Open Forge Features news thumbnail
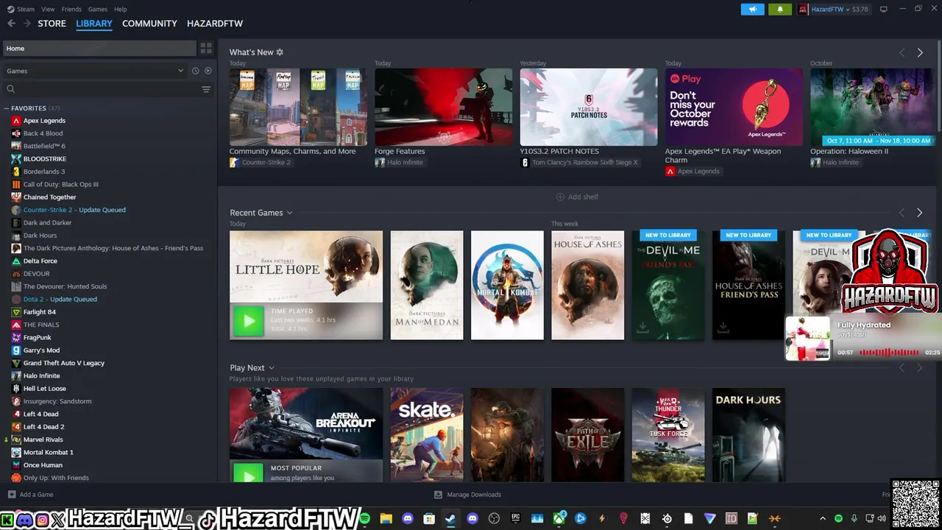Image resolution: width=942 pixels, height=530 pixels. pyautogui.click(x=443, y=107)
